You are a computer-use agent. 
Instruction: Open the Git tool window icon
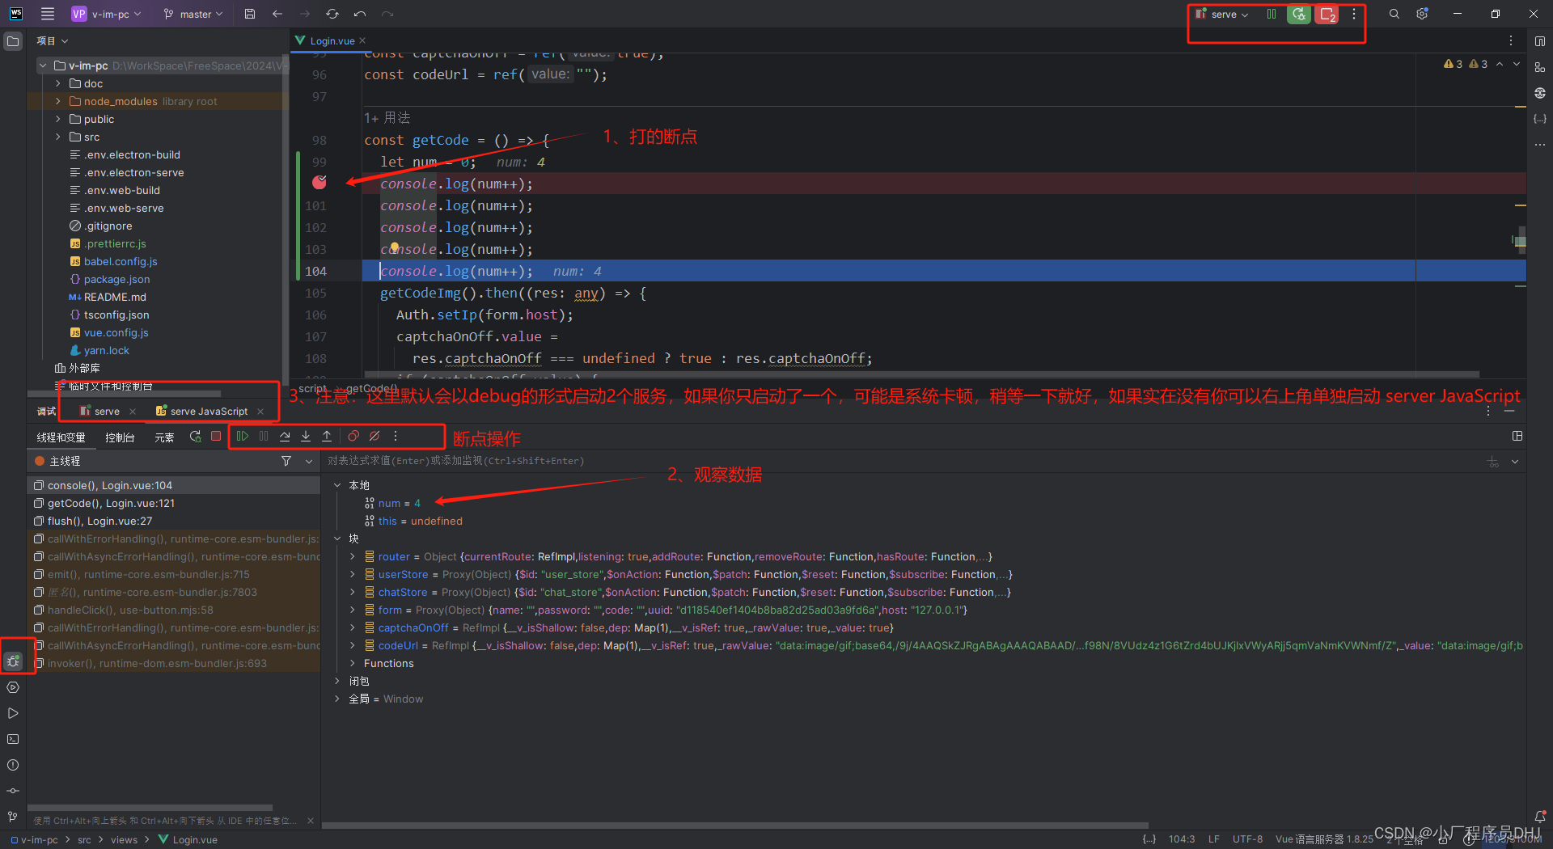tap(13, 817)
